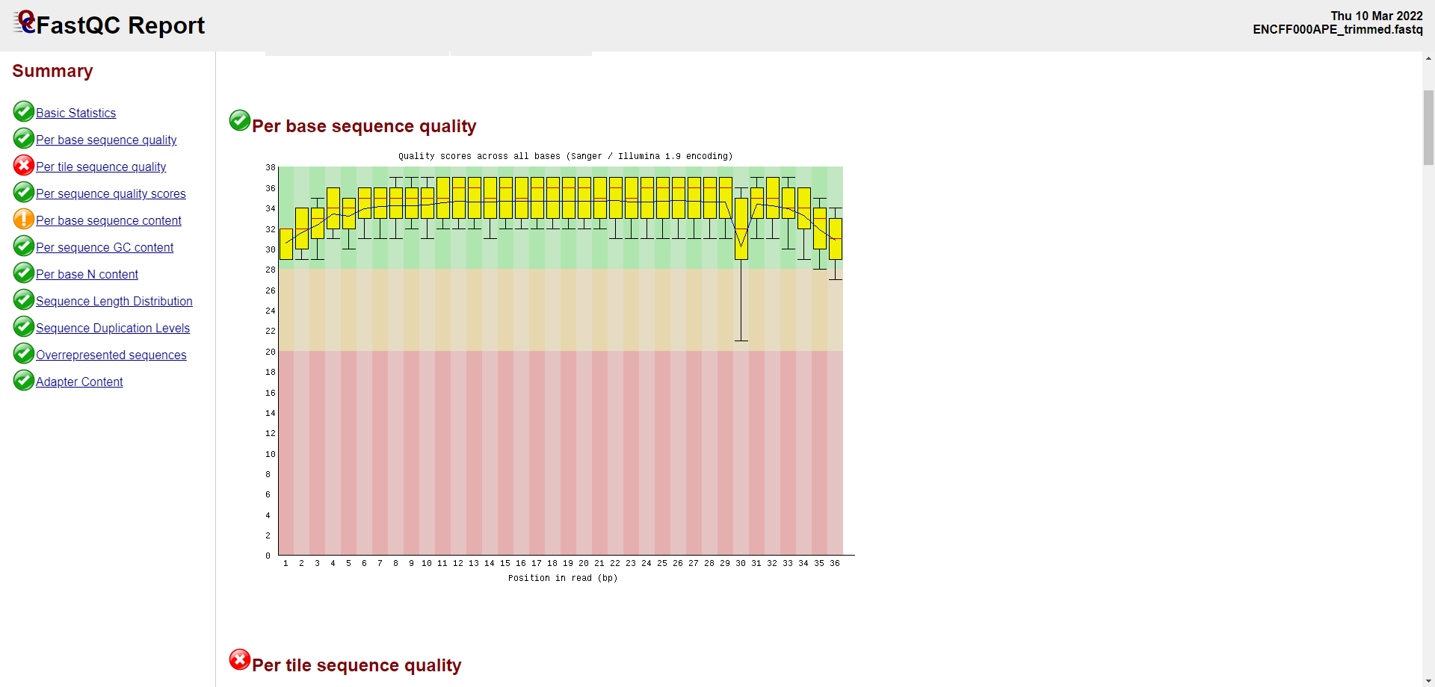Viewport: 1435px width, 687px height.
Task: Click the FastQC Report title text
Action: (120, 25)
